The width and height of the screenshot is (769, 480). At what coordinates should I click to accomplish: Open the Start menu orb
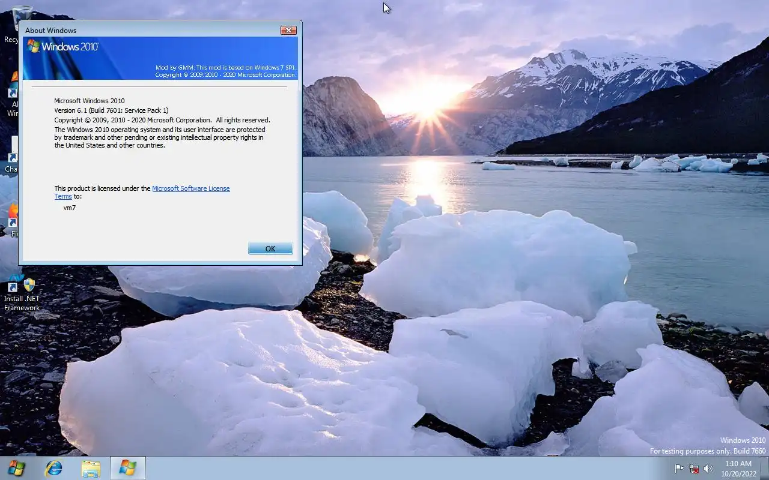(17, 468)
